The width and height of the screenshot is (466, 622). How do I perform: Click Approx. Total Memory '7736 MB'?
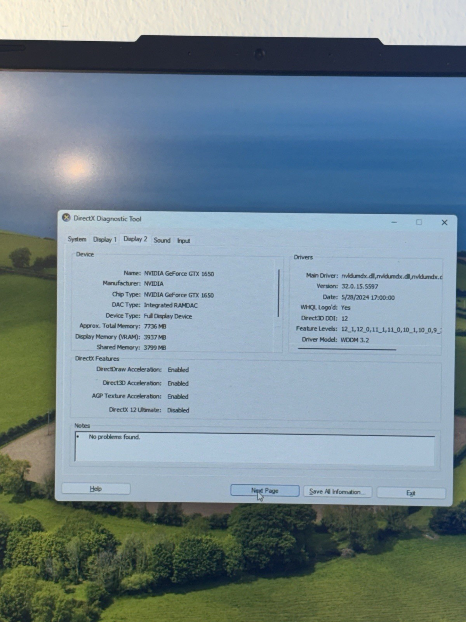click(155, 327)
